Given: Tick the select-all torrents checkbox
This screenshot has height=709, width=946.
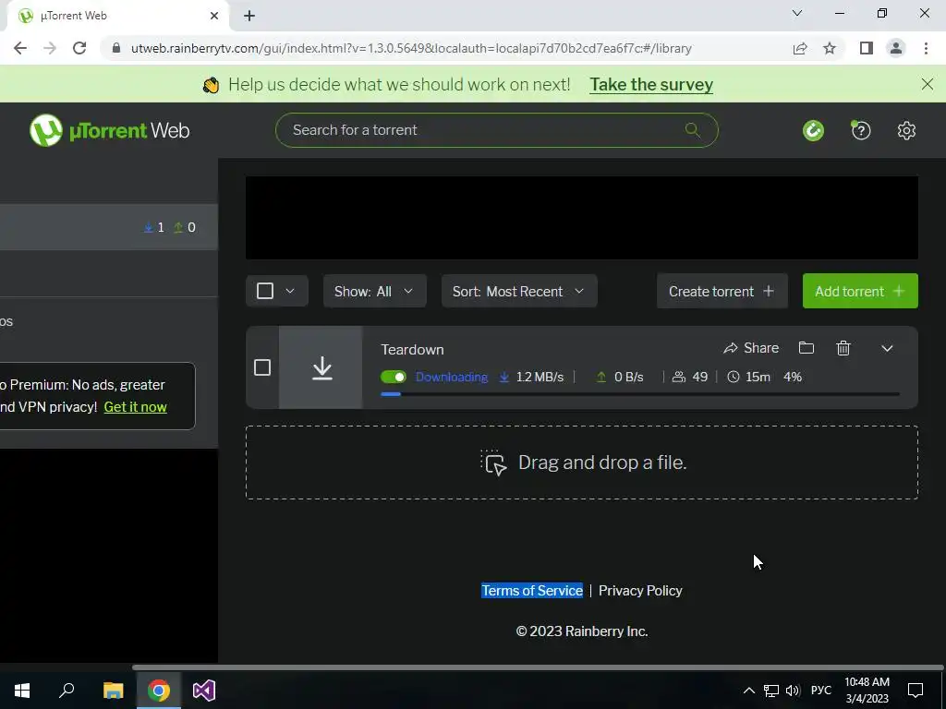Looking at the screenshot, I should click(265, 291).
